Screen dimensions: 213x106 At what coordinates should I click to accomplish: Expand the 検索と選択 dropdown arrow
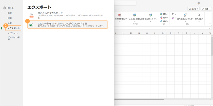pyautogui.click(x=199, y=22)
